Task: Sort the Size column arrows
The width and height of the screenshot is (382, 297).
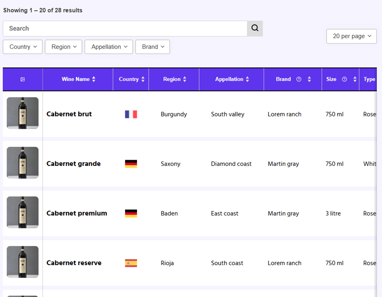Action: click(355, 79)
